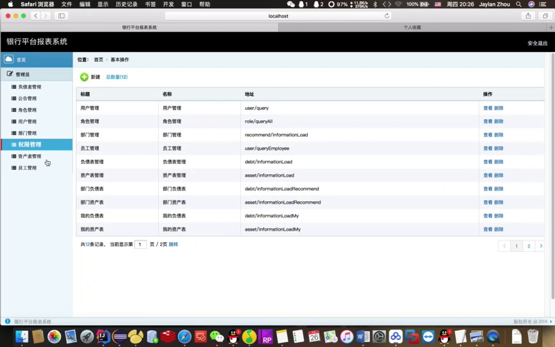The image size is (555, 347).
Task: Reload the localhost page
Action: click(x=387, y=15)
